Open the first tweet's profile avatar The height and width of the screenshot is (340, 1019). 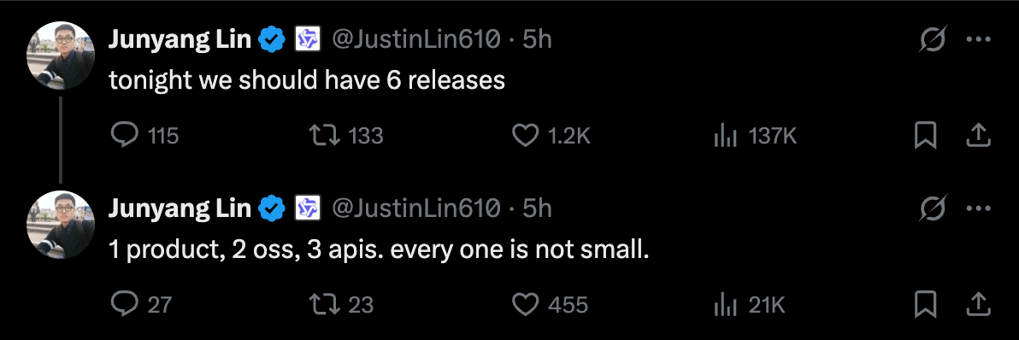(61, 56)
